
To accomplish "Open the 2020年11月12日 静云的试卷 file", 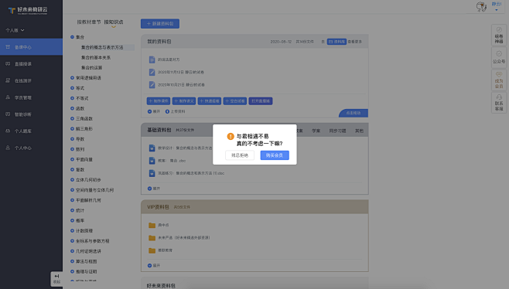I will [181, 72].
